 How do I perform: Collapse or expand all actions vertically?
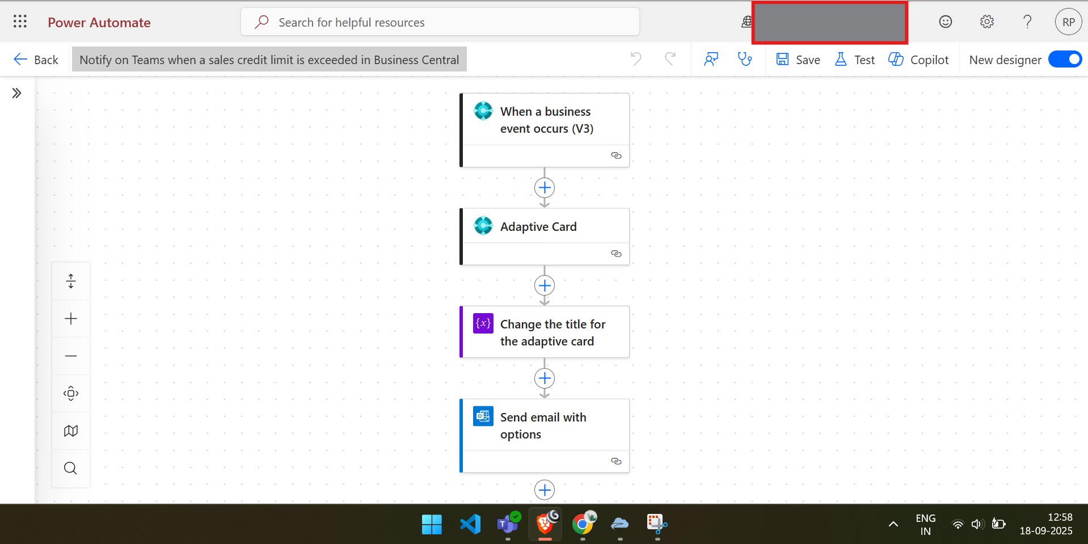click(71, 281)
